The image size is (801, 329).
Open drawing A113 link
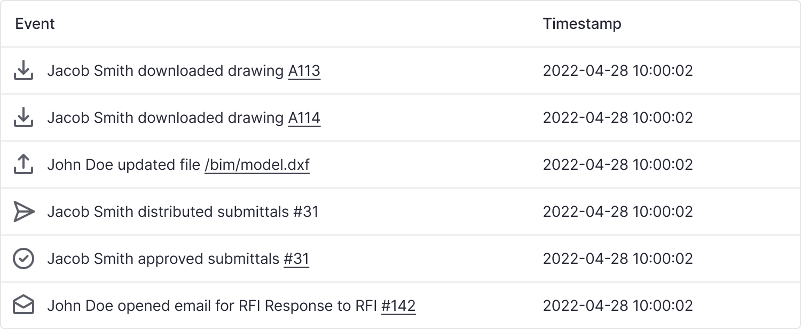tap(304, 71)
